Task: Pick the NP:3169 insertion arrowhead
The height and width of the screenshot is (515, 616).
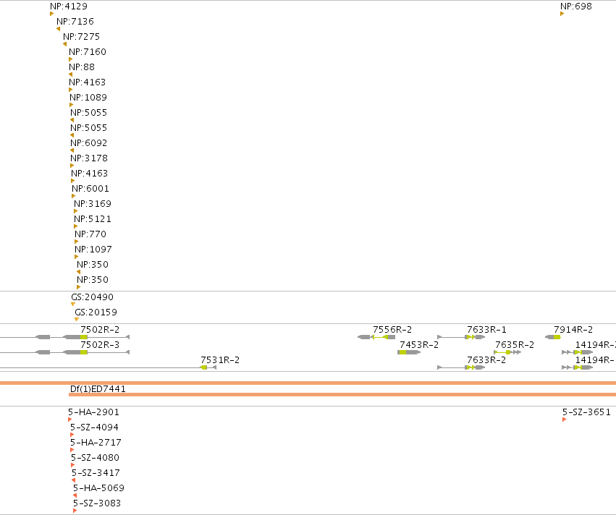Action: click(76, 211)
